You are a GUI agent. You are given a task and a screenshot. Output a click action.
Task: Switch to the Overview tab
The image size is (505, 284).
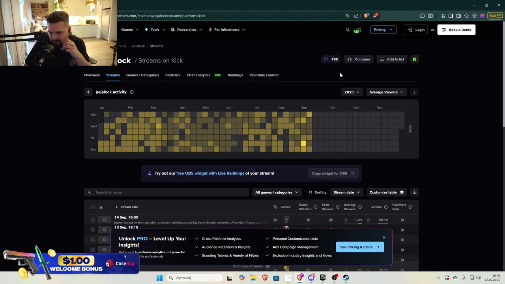(92, 75)
